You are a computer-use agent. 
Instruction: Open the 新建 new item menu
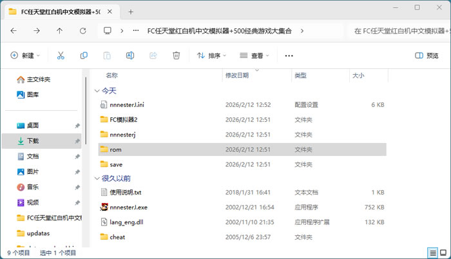coord(26,56)
